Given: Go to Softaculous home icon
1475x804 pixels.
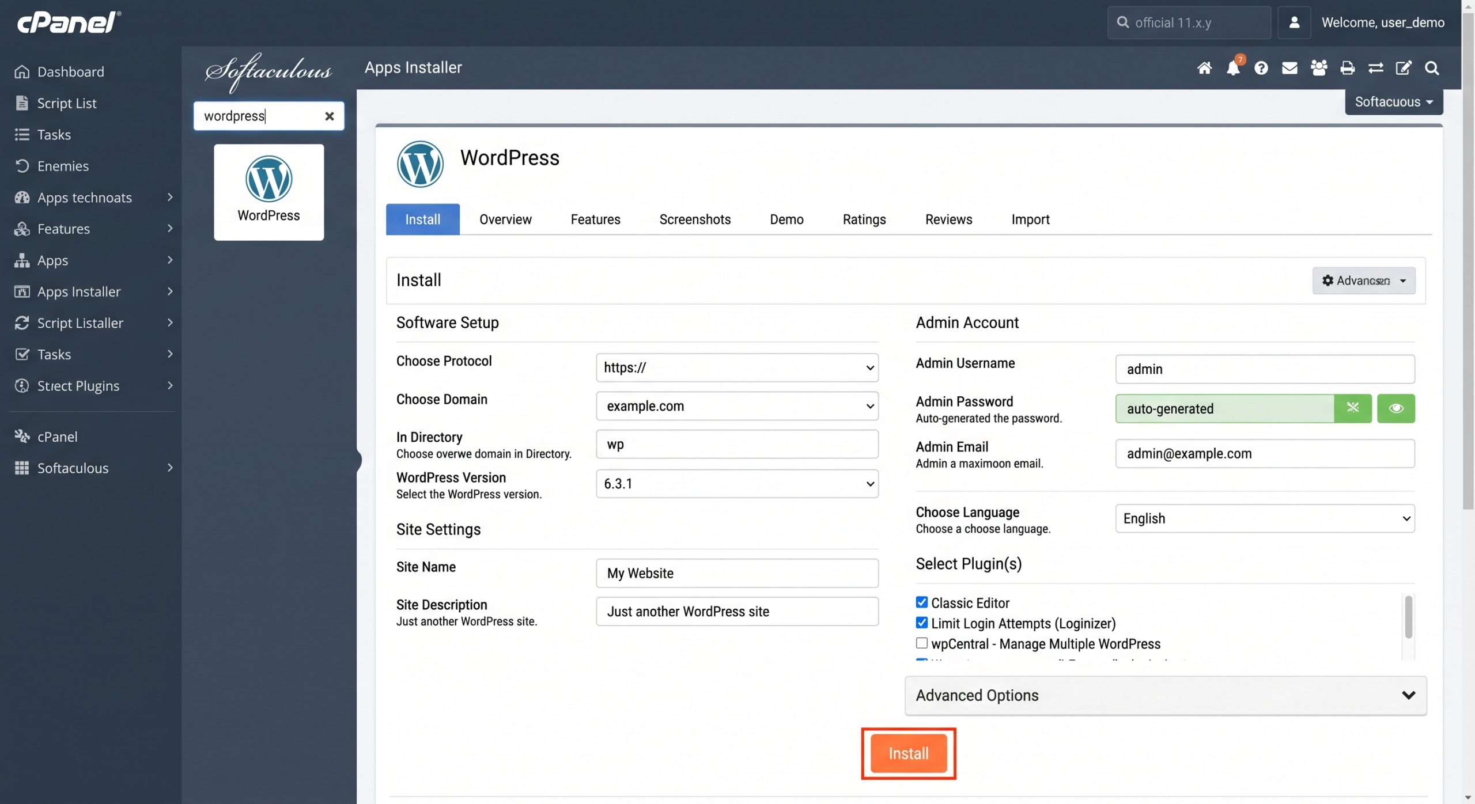Looking at the screenshot, I should [1204, 68].
